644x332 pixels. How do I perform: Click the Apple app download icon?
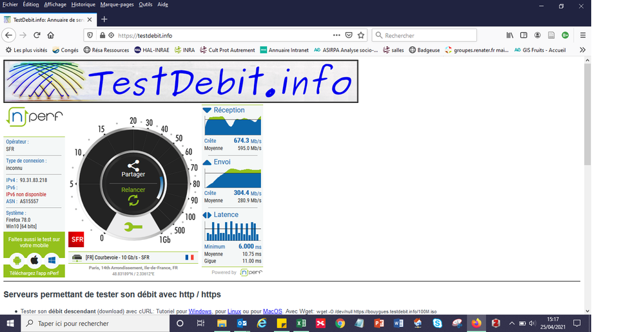[x=35, y=261]
